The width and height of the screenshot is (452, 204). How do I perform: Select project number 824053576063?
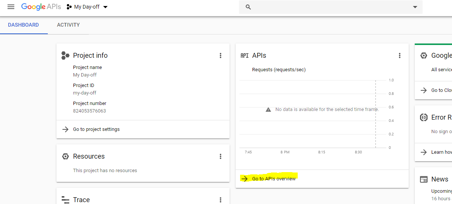90,111
